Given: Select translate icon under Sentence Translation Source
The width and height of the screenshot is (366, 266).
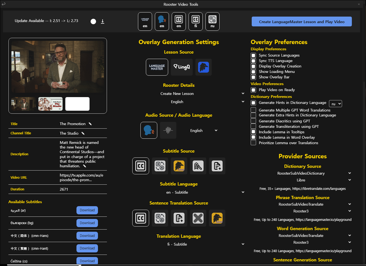Looking at the screenshot, I should pyautogui.click(x=160, y=218).
